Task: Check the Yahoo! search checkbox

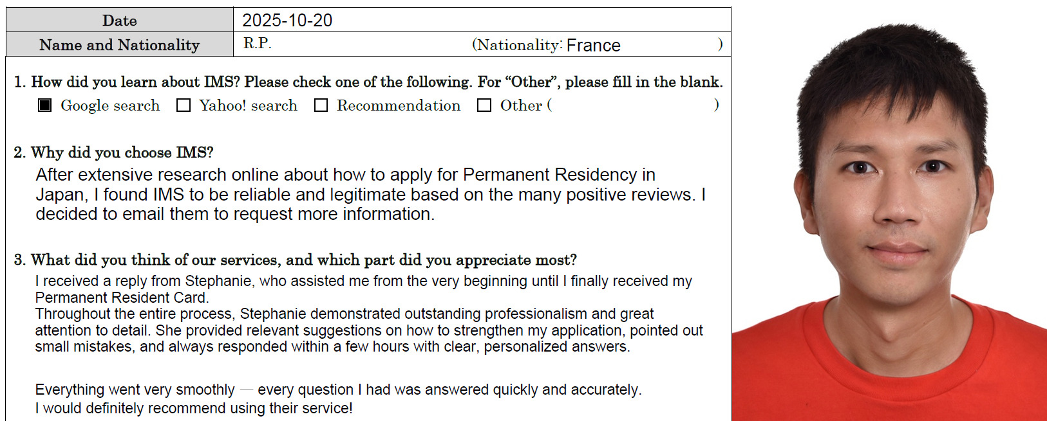Action: pos(184,105)
